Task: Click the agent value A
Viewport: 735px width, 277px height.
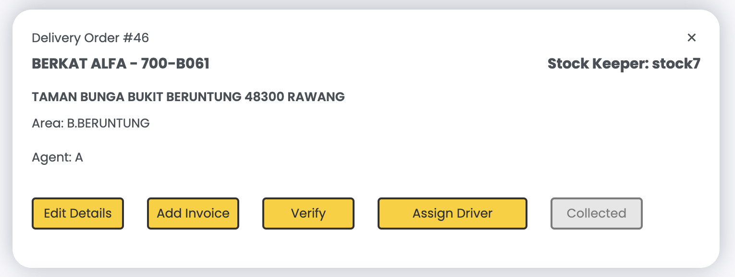Action: [x=79, y=158]
